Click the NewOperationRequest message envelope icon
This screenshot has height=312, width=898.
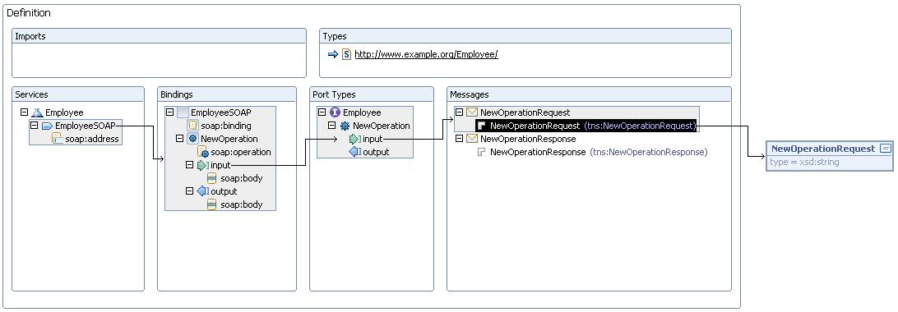(473, 112)
